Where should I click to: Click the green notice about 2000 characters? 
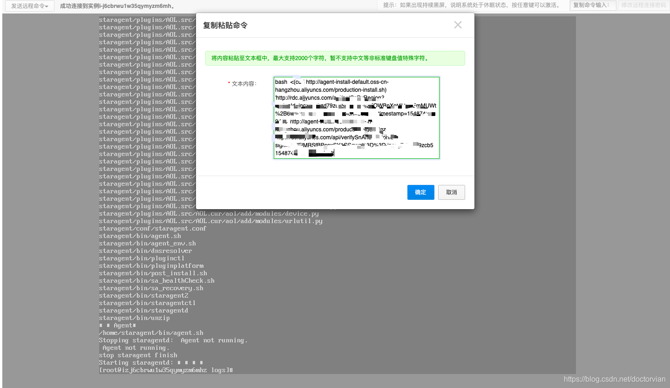335,58
